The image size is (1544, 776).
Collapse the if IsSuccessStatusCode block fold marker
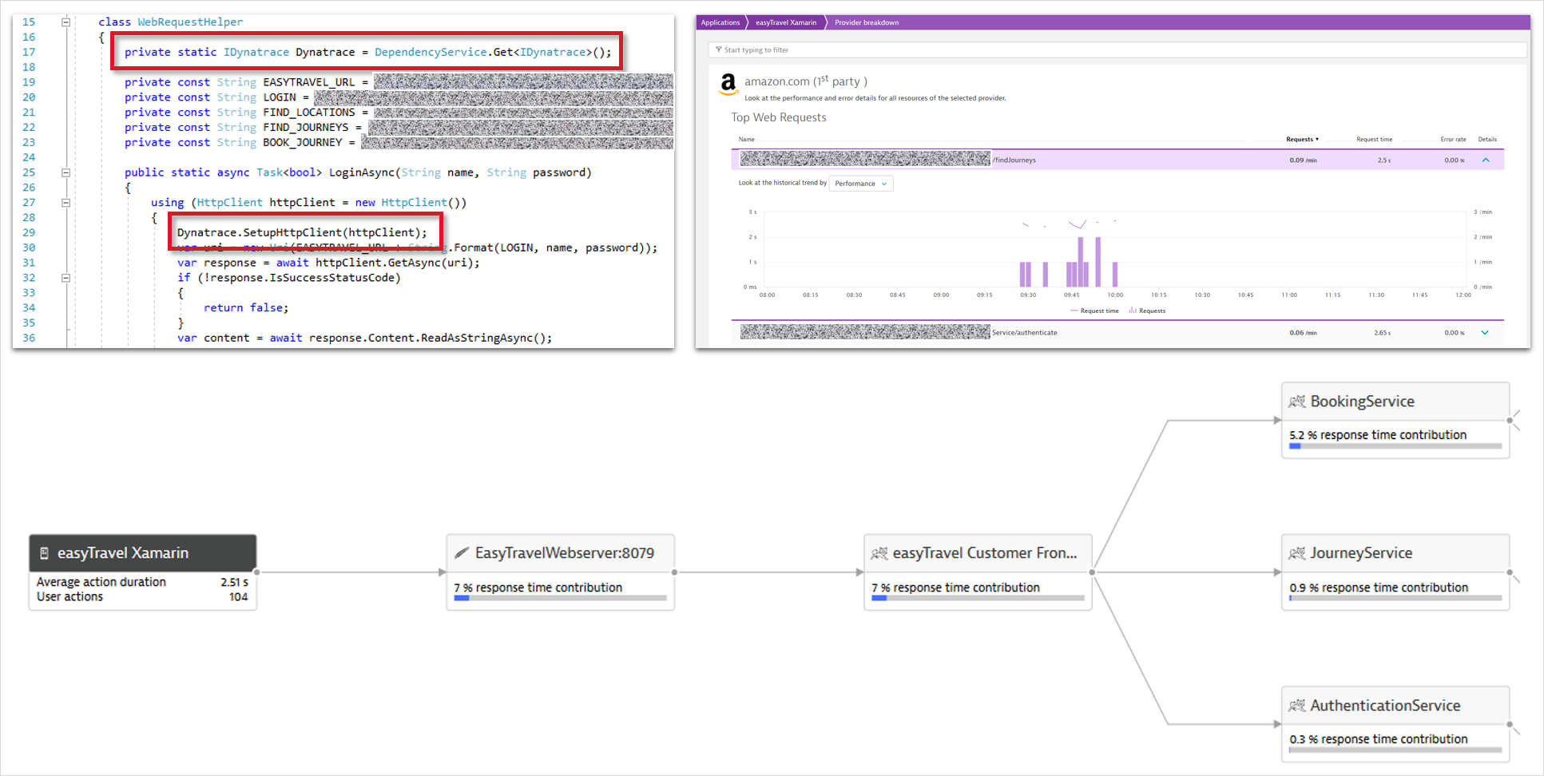66,278
